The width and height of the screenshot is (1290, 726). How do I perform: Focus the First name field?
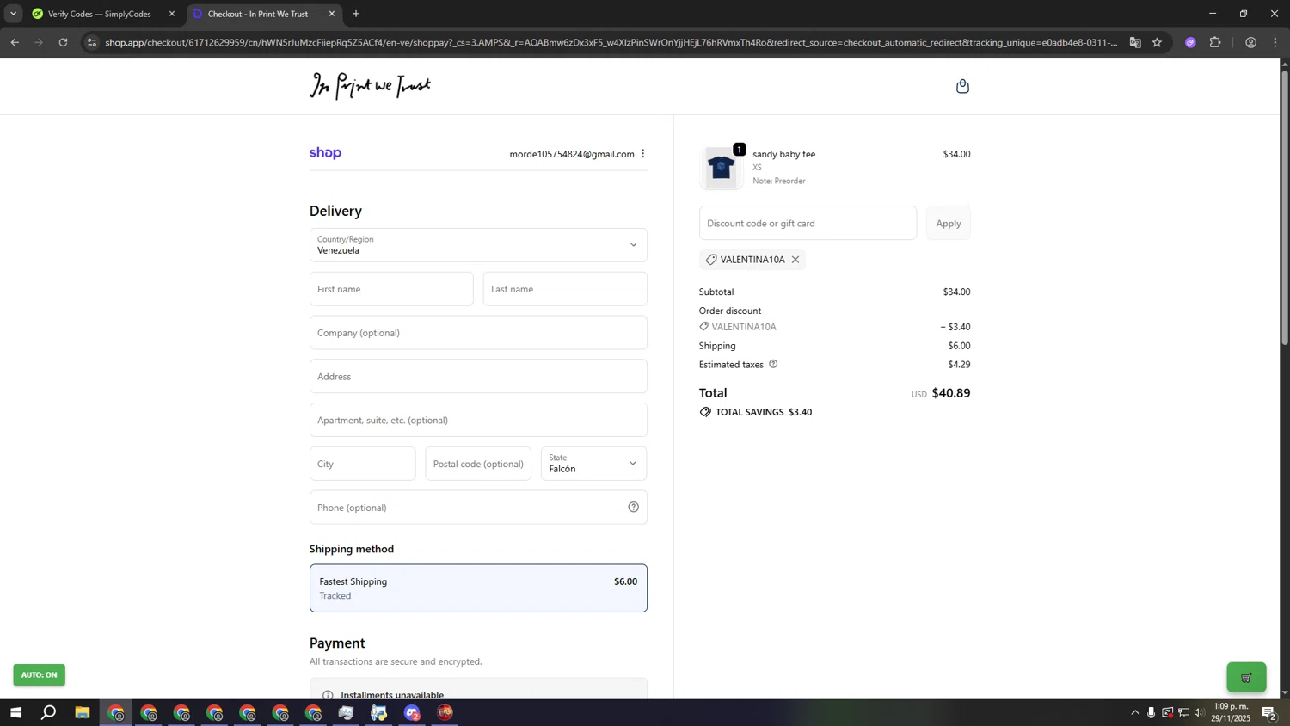click(x=391, y=289)
